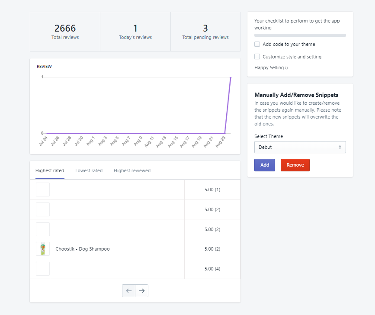Click the checklist progress bar
The width and height of the screenshot is (375, 315).
pyautogui.click(x=300, y=35)
